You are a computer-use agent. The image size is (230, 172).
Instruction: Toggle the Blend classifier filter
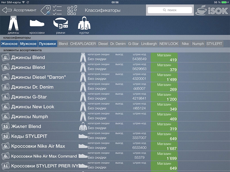[x=63, y=44]
